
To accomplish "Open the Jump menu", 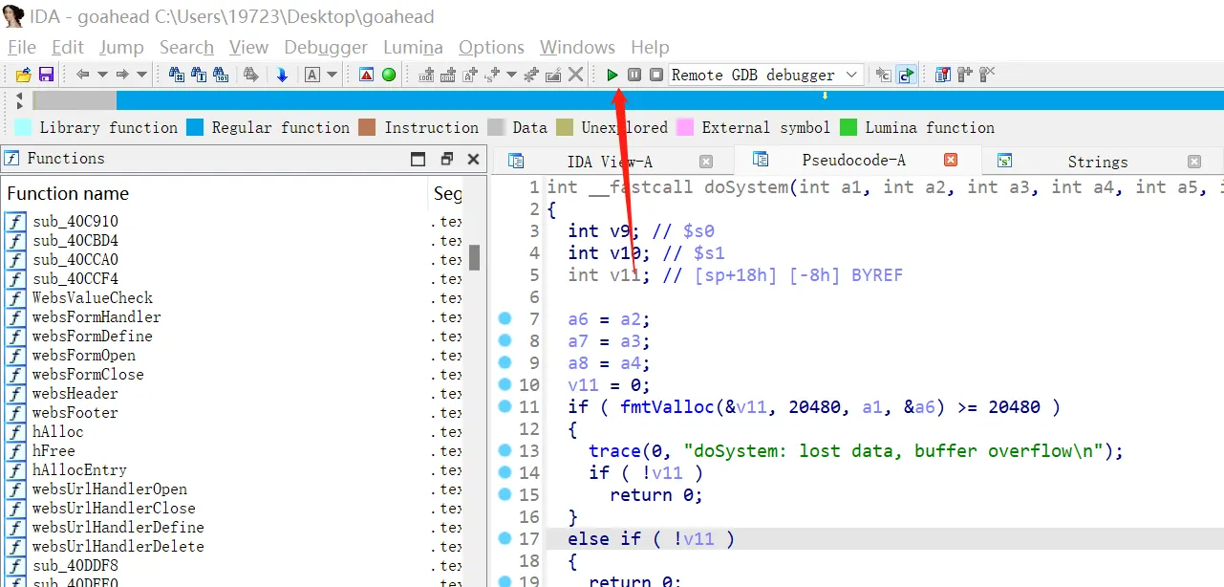I will [121, 47].
